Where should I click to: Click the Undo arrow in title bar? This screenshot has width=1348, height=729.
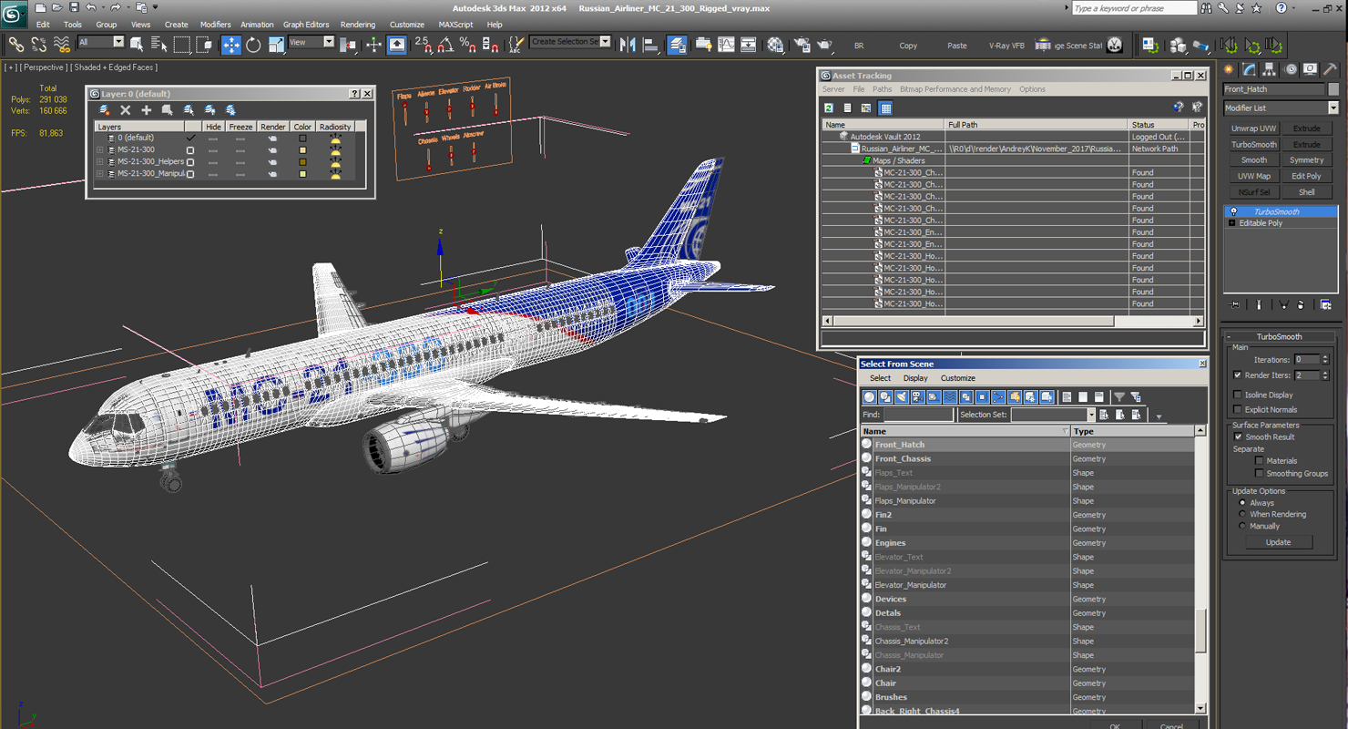[x=91, y=7]
